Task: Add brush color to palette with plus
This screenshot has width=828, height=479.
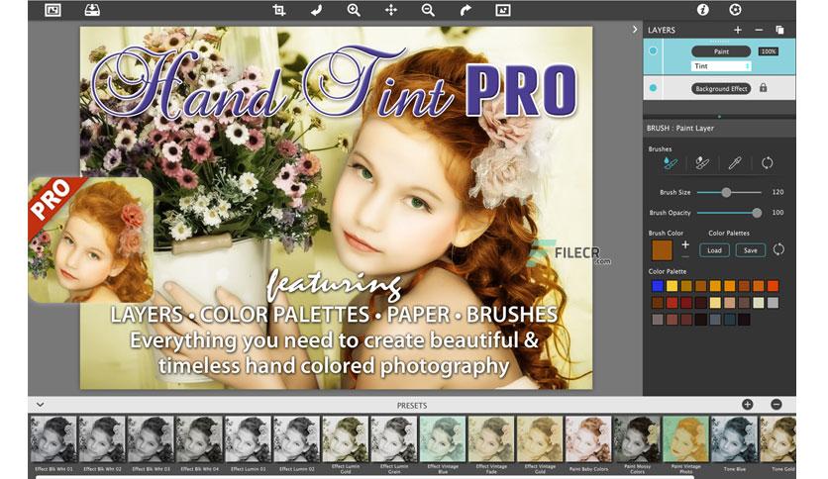Action: coord(685,244)
